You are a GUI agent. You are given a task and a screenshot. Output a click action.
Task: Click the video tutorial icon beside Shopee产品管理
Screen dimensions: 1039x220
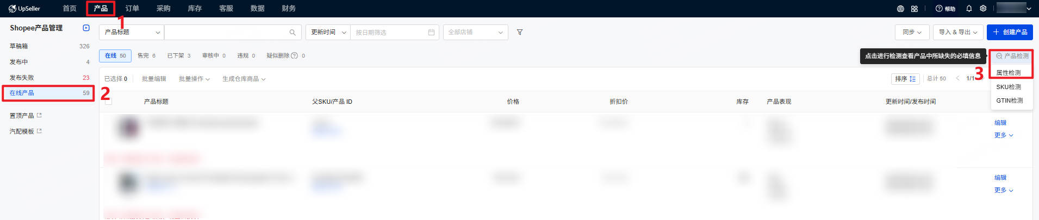pyautogui.click(x=86, y=28)
